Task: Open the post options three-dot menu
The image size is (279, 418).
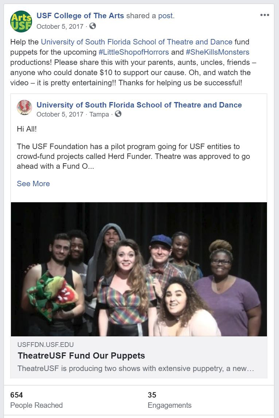Action: coord(264,15)
